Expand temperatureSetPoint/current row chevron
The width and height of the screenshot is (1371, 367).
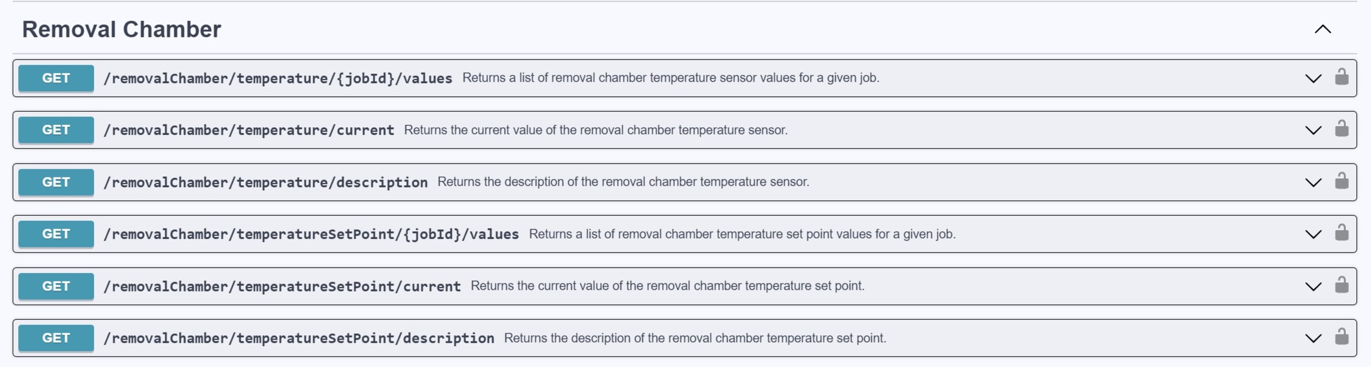1313,286
